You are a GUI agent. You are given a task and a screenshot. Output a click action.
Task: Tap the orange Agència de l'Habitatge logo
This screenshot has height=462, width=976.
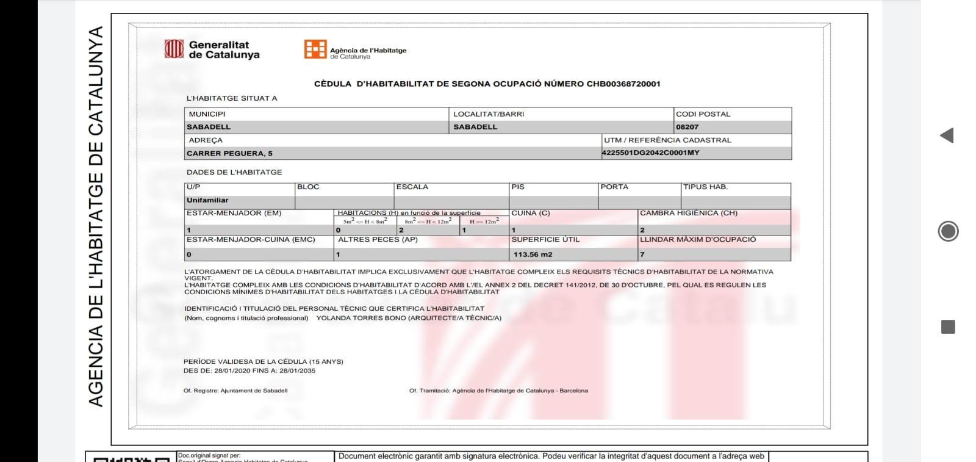pyautogui.click(x=315, y=49)
